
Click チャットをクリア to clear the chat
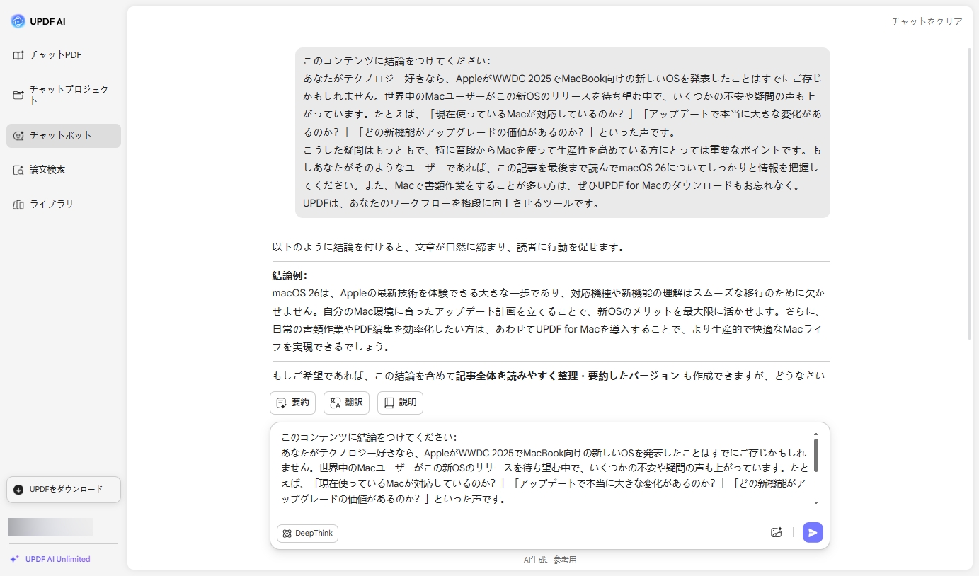pos(927,21)
